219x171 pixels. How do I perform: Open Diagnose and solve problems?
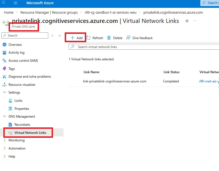point(30,77)
